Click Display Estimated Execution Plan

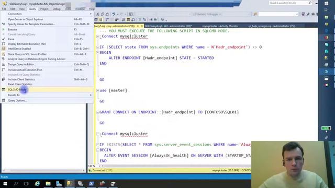click(47, 44)
